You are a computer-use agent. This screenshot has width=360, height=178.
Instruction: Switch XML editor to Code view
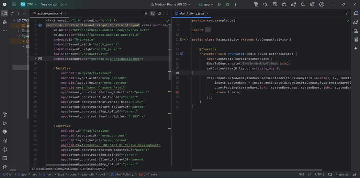(x=146, y=13)
